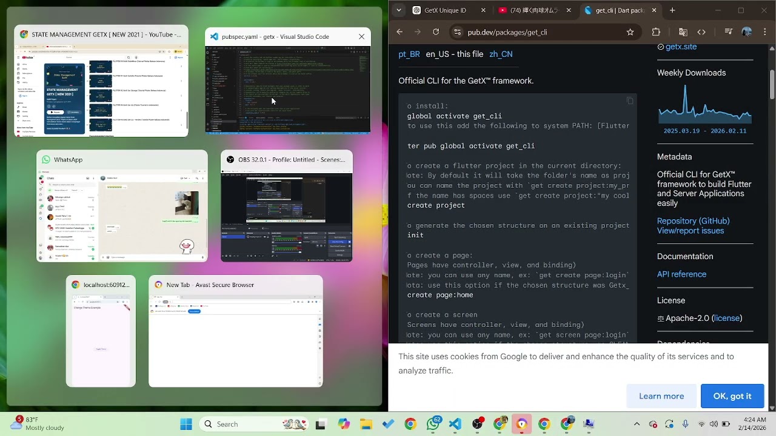Open Avast Secure Browser taskbar icon
This screenshot has width=776, height=436.
[522, 424]
